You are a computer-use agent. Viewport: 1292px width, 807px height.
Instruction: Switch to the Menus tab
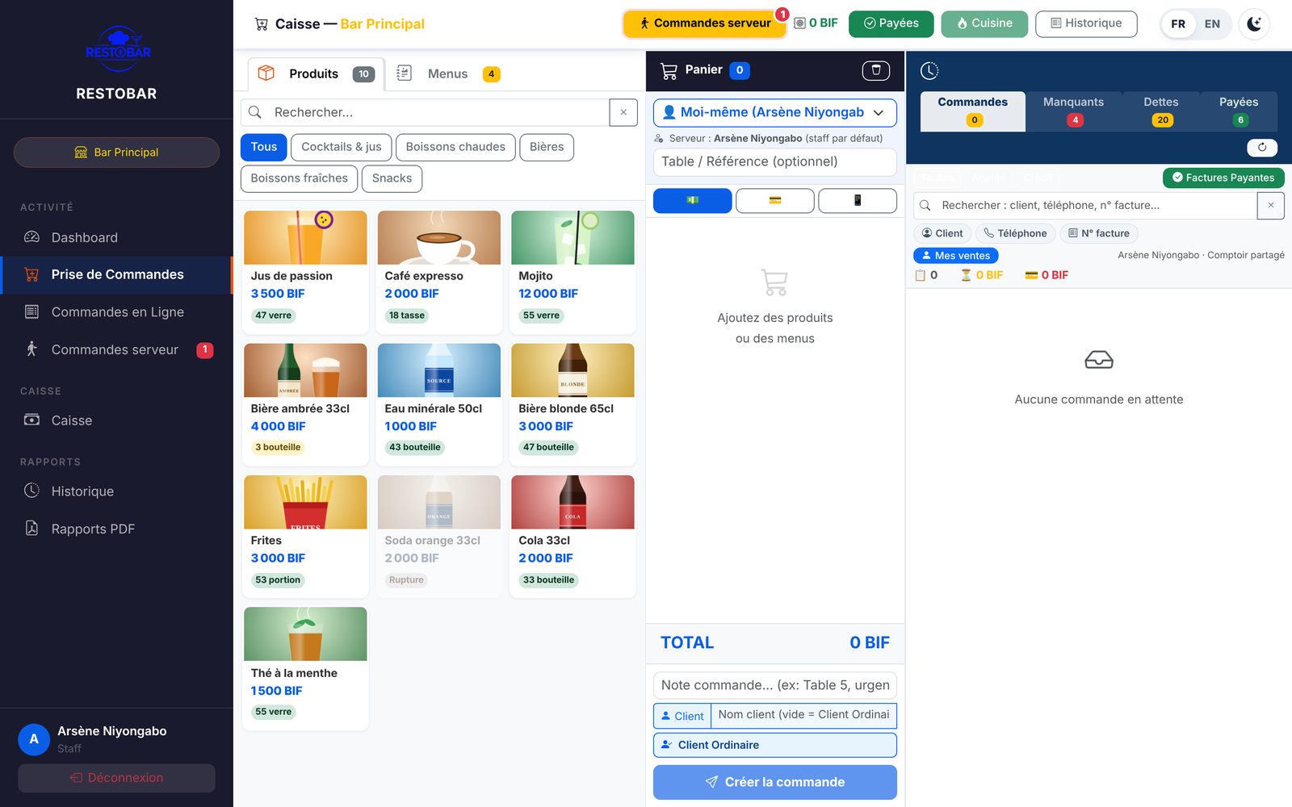(448, 73)
